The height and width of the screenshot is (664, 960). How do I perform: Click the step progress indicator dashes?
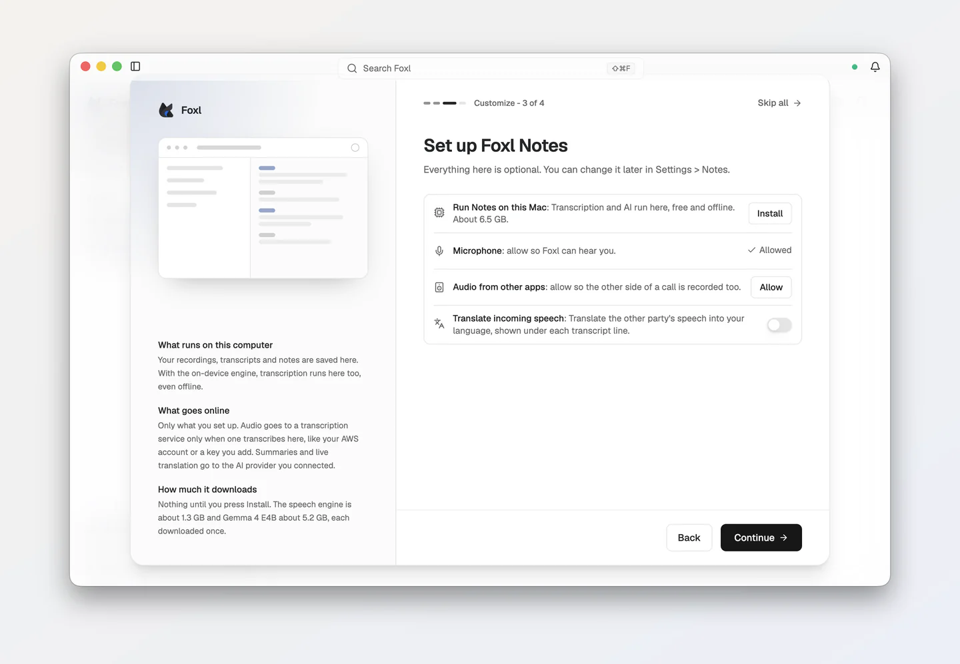pyautogui.click(x=444, y=103)
